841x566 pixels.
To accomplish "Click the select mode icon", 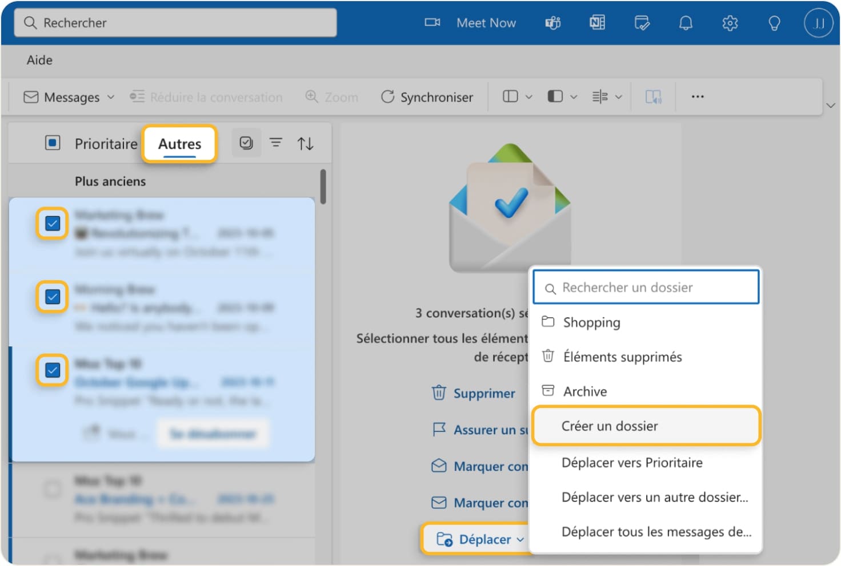I will (246, 143).
